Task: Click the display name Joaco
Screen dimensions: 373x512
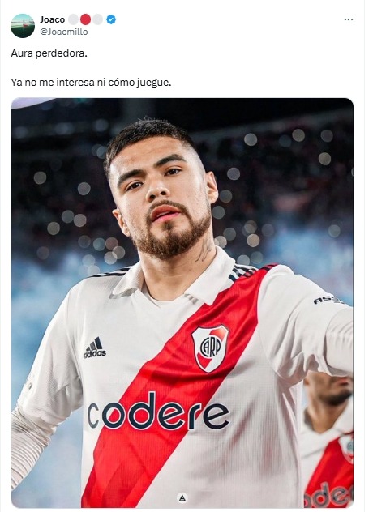Action: tap(53, 19)
